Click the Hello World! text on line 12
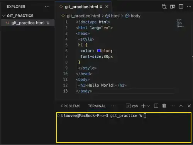The width and height of the screenshot is (193, 145). pos(101,85)
